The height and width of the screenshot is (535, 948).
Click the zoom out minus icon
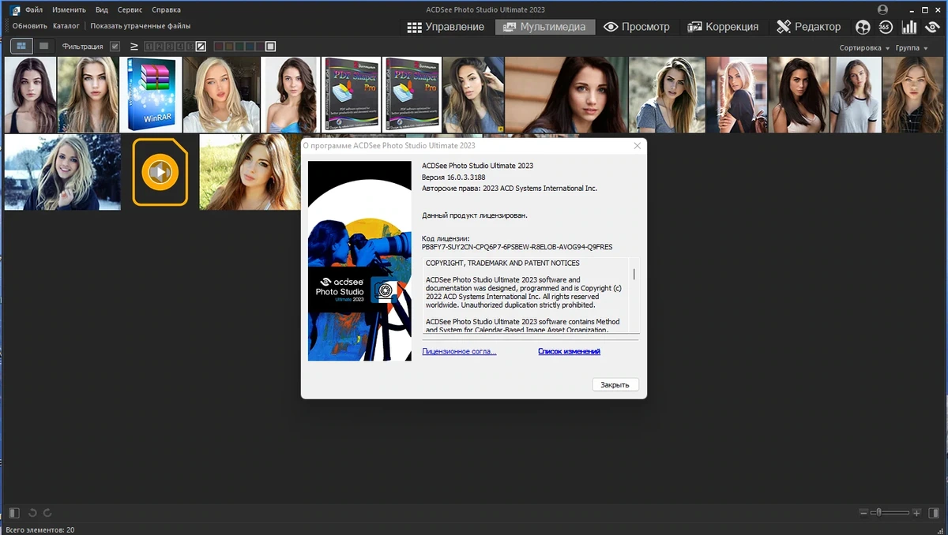(863, 513)
